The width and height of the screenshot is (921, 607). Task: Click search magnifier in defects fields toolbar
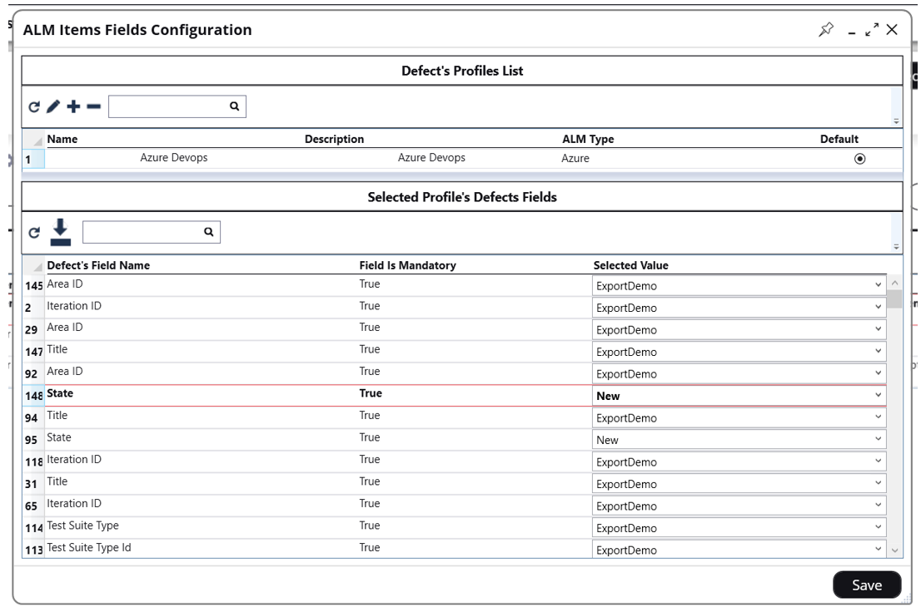pyautogui.click(x=208, y=233)
